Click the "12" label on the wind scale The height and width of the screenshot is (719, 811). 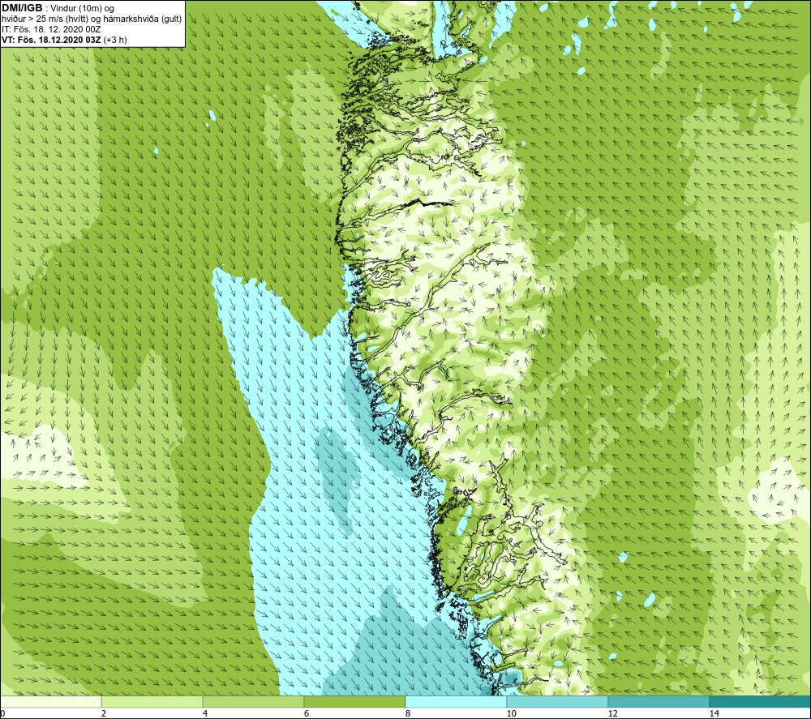click(x=612, y=713)
